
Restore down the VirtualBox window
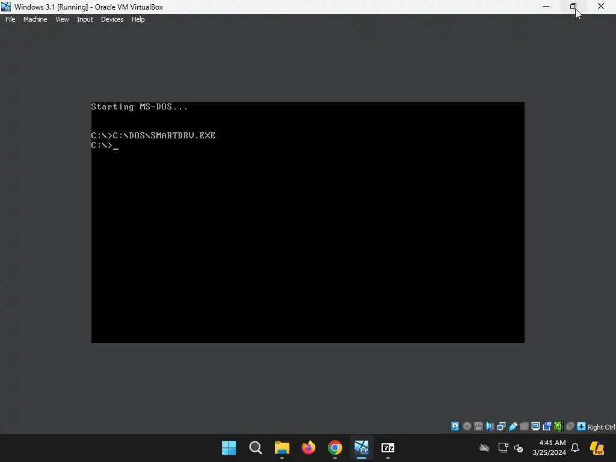pos(573,6)
